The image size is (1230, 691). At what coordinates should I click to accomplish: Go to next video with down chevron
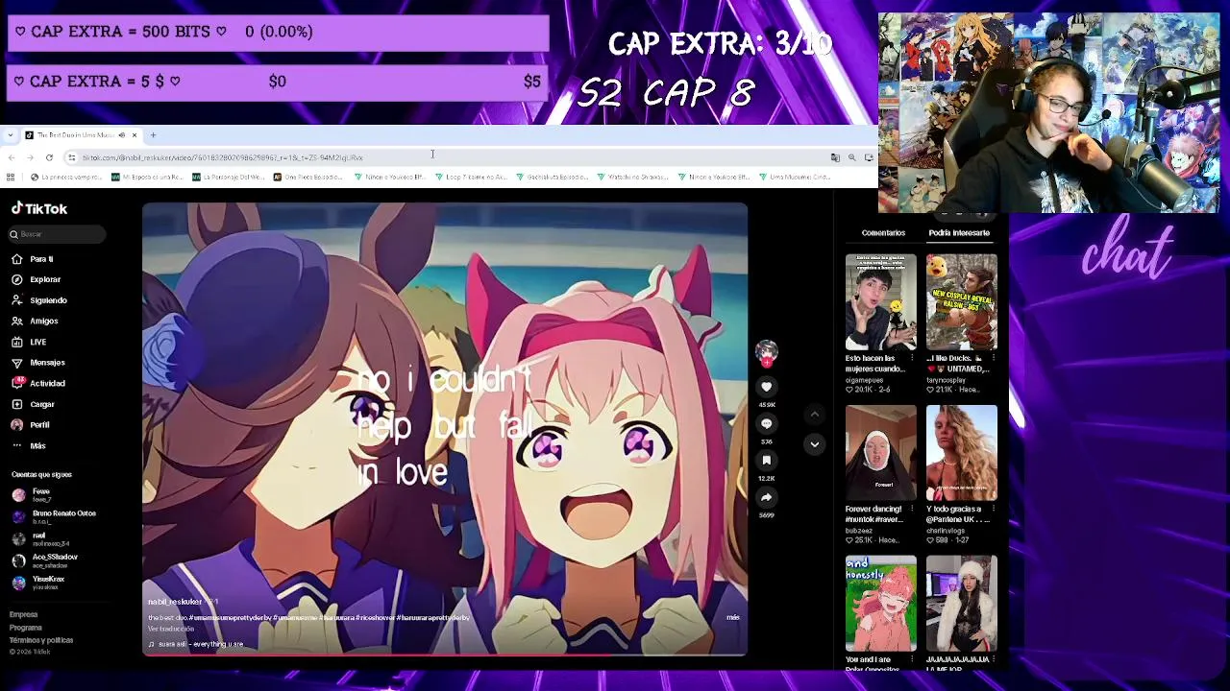point(814,444)
